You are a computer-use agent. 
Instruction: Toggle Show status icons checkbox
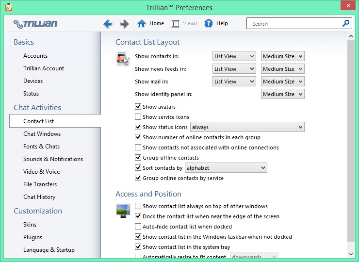pos(138,127)
